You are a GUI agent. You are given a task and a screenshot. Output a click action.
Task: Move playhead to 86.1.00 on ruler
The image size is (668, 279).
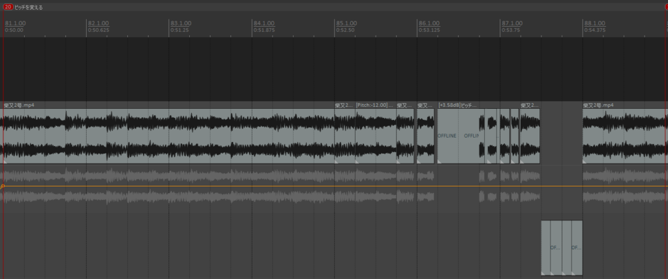pos(429,24)
